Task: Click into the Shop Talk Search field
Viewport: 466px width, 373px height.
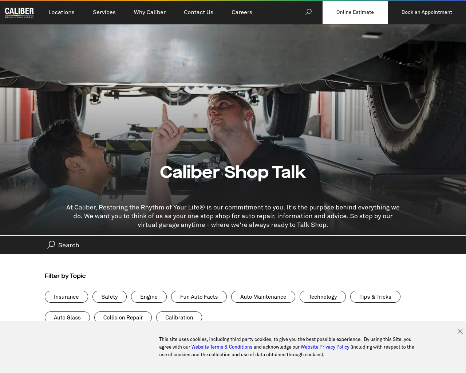Action: [233, 245]
